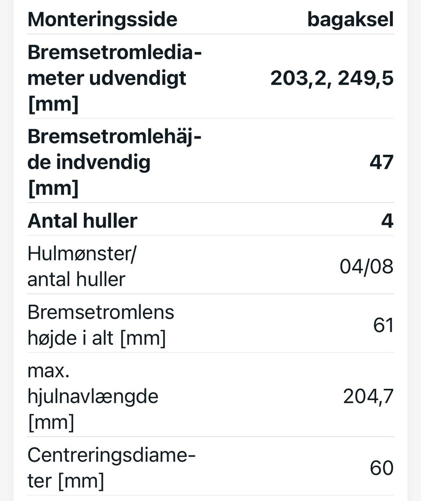Click the Bremsetromlens højde i alt label
The height and width of the screenshot is (501, 421).
tap(100, 325)
